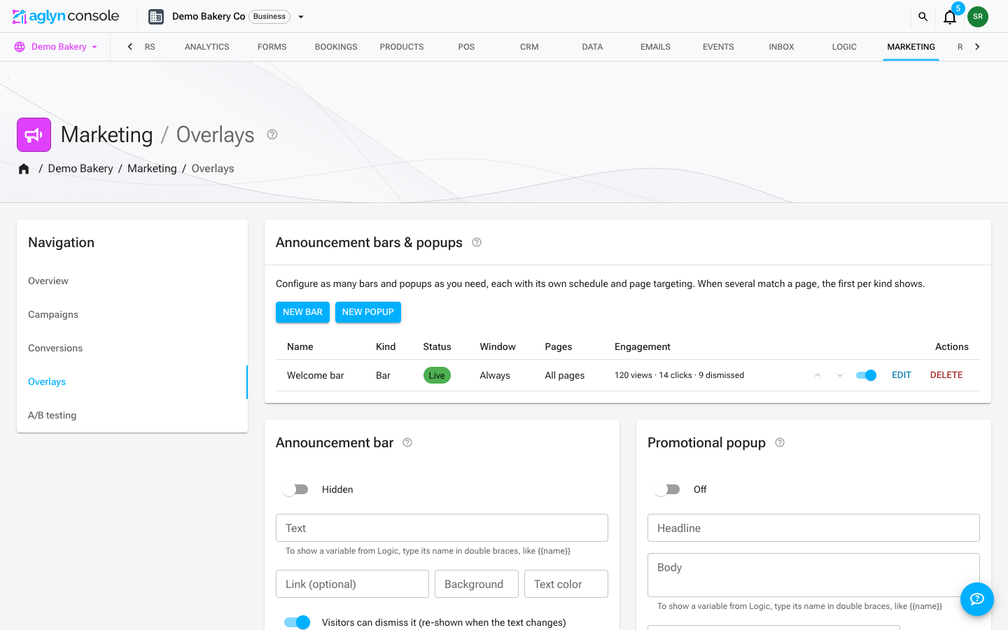Go to home via breadcrumb house icon

(24, 169)
